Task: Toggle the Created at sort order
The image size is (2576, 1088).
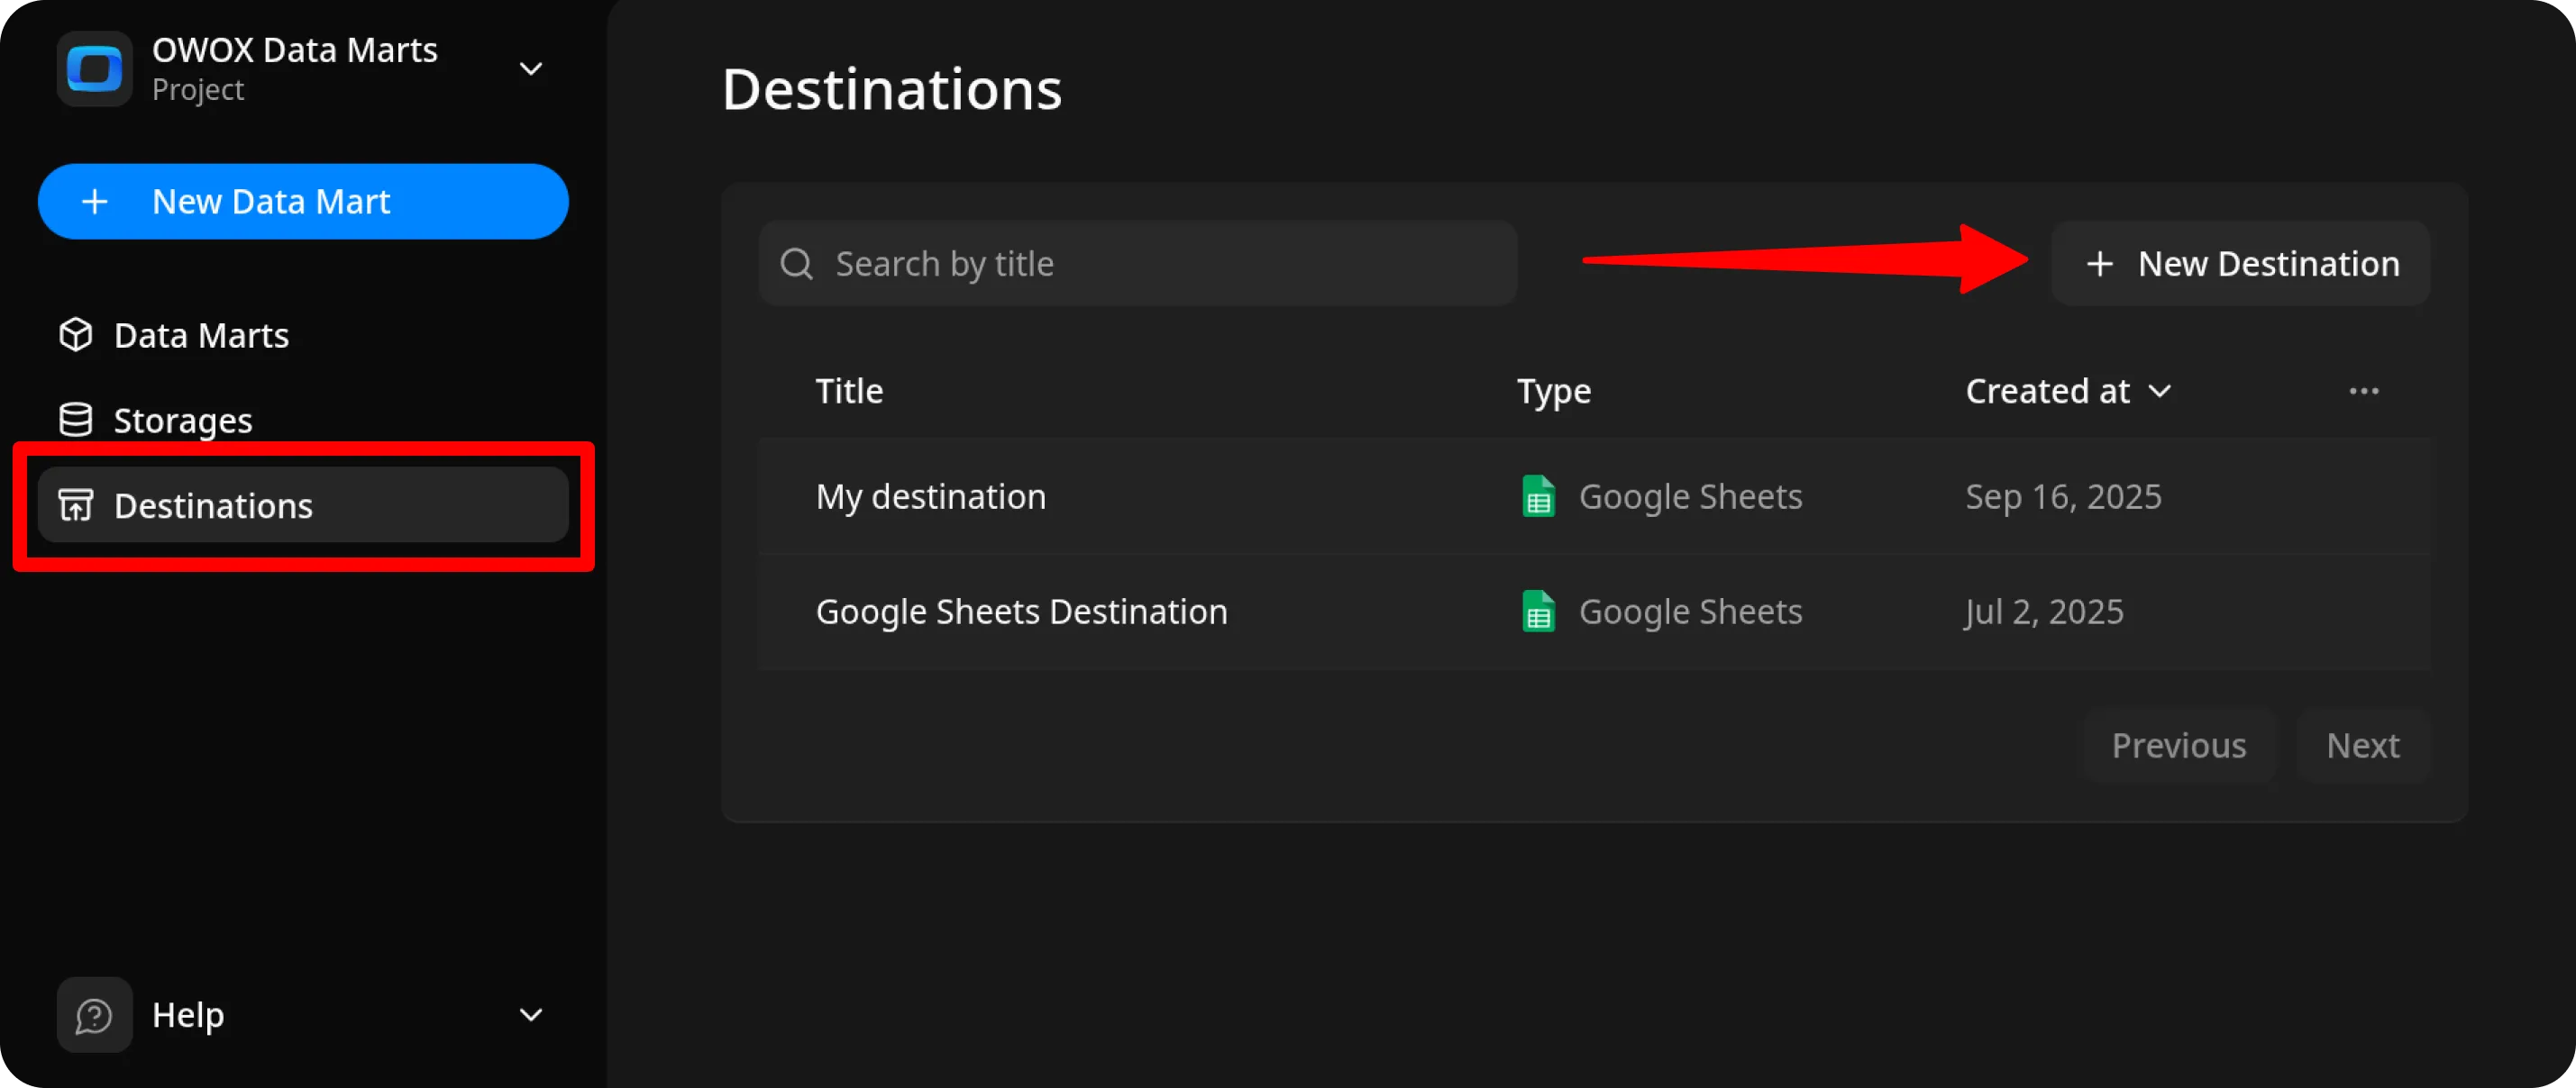Action: pos(2161,391)
